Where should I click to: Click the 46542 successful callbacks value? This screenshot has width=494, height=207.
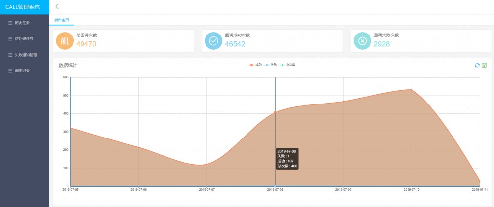pos(235,44)
